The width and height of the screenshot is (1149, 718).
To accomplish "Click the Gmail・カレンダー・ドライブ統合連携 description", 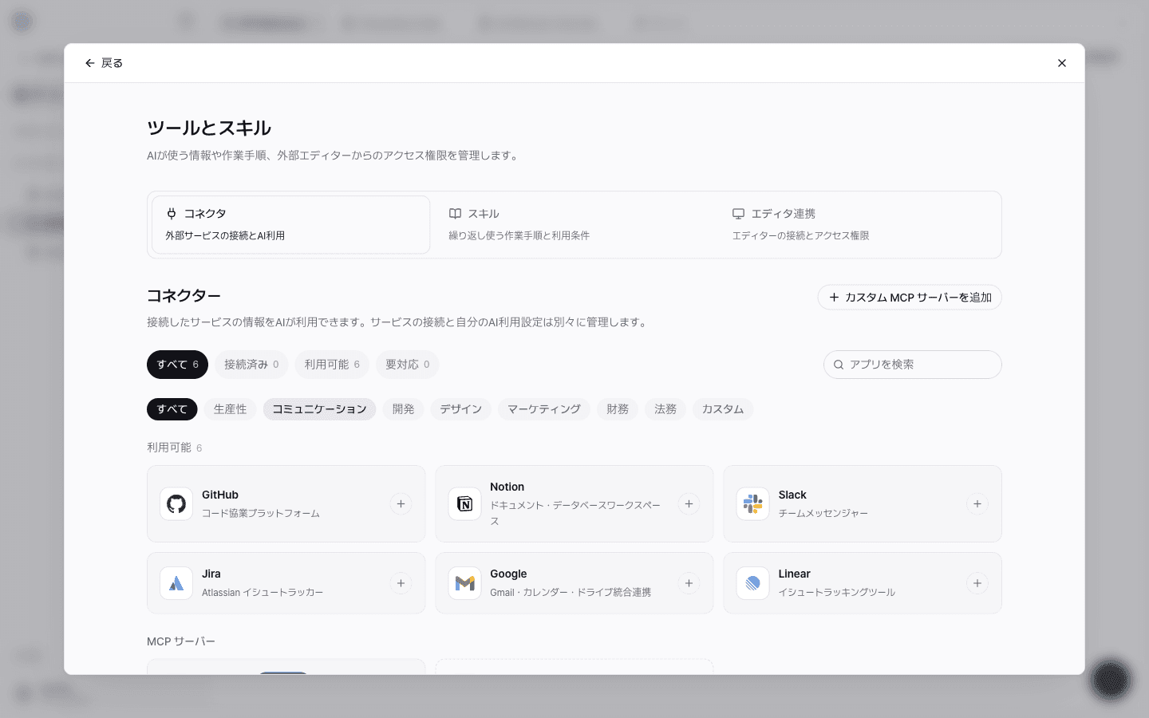I will point(571,593).
